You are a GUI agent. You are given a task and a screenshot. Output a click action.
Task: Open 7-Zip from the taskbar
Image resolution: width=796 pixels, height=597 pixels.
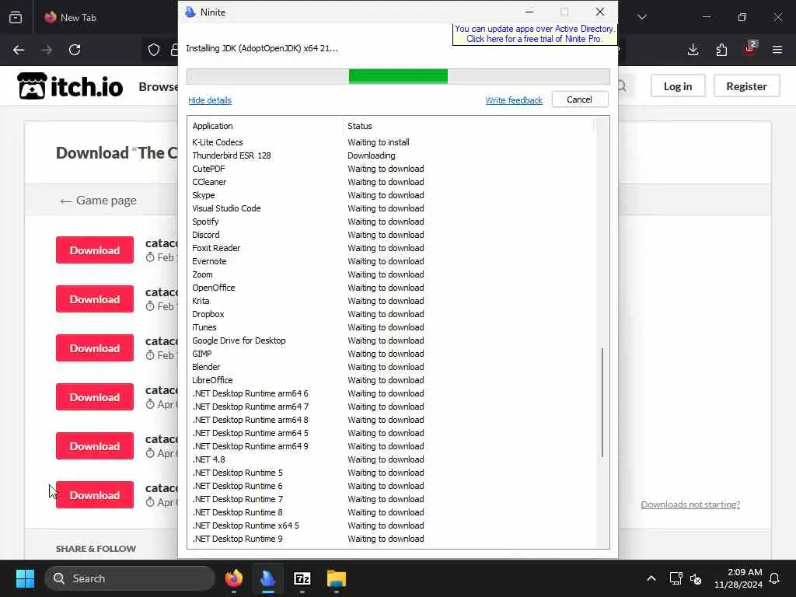click(302, 578)
